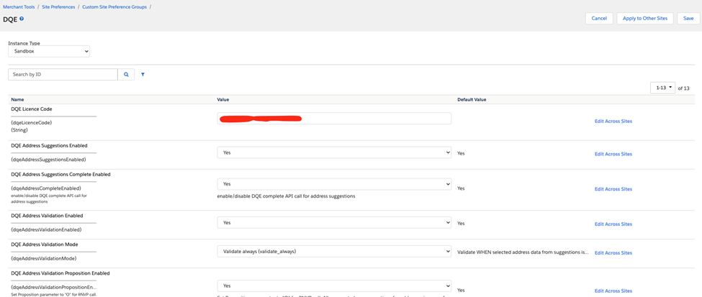
Task: Open DQE Address Suggestions Enabled dropdown
Action: point(334,153)
